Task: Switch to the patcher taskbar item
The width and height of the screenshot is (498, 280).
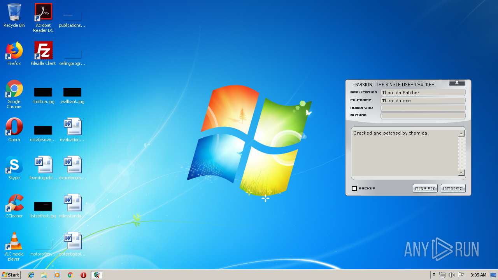Action: pyautogui.click(x=96, y=275)
